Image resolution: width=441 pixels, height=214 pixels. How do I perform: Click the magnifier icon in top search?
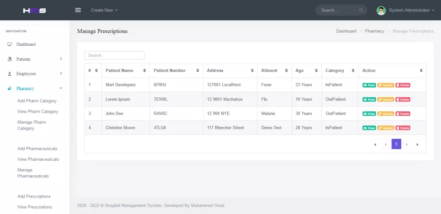click(x=361, y=10)
